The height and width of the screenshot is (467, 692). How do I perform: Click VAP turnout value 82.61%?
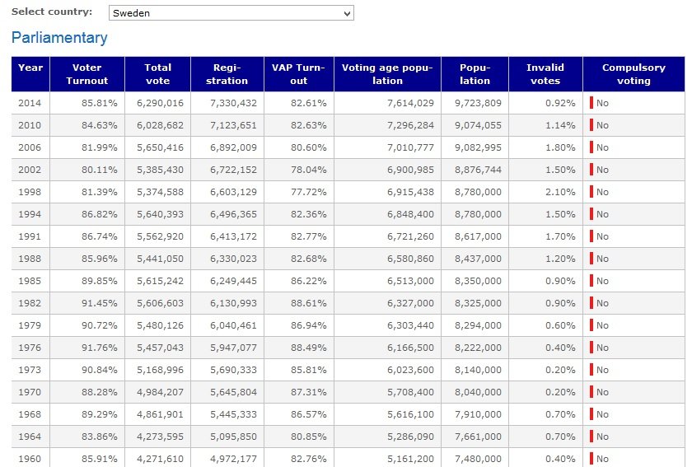pos(308,103)
